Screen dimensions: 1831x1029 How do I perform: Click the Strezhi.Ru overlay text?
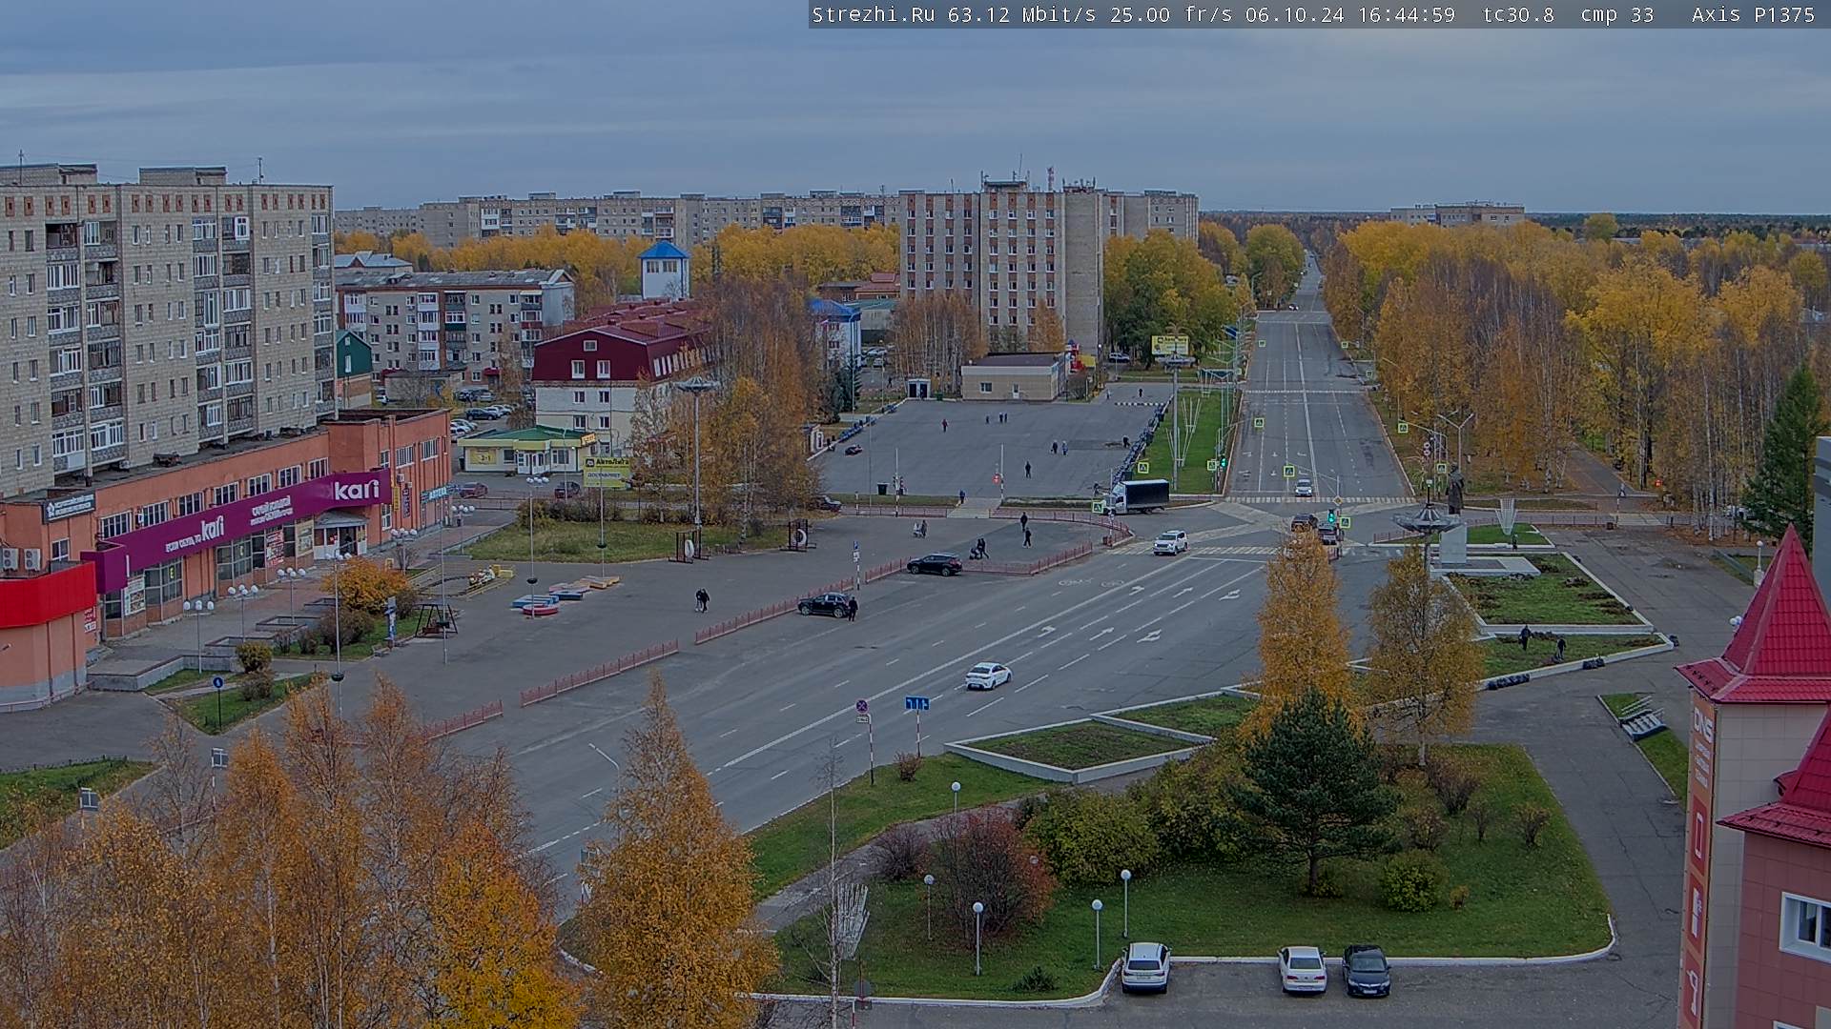tap(873, 14)
